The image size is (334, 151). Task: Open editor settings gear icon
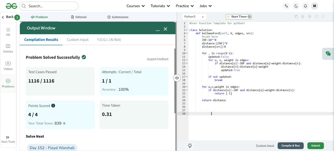click(x=310, y=17)
